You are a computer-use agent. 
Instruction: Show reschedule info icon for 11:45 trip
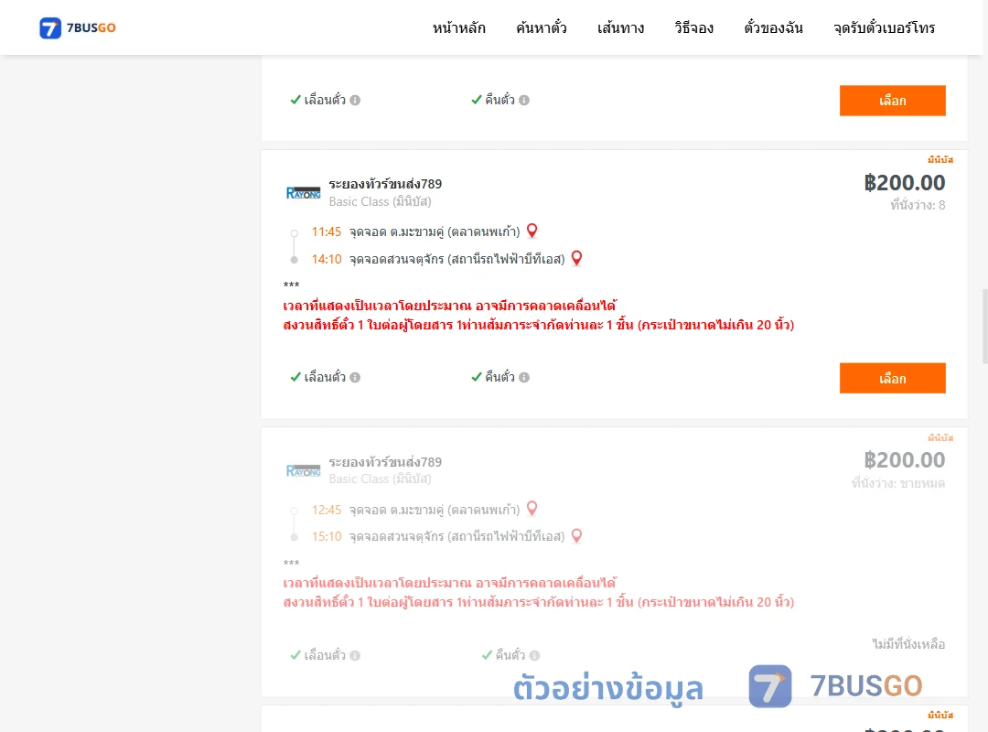tap(355, 378)
